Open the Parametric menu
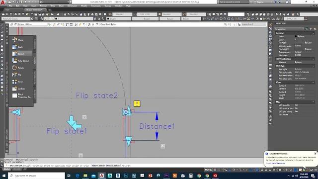The width and height of the screenshot is (318, 179). (x=96, y=6)
